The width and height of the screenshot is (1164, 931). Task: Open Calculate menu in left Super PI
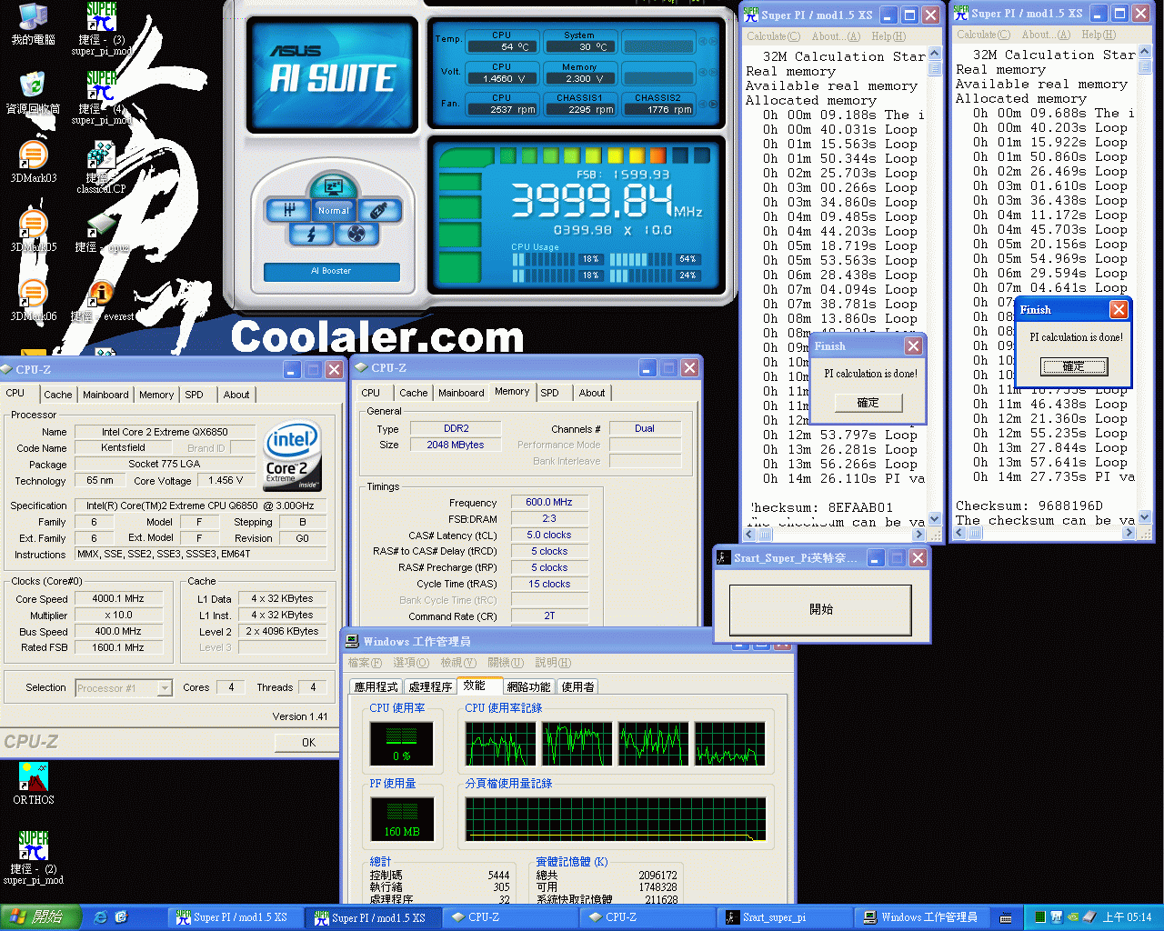point(773,36)
